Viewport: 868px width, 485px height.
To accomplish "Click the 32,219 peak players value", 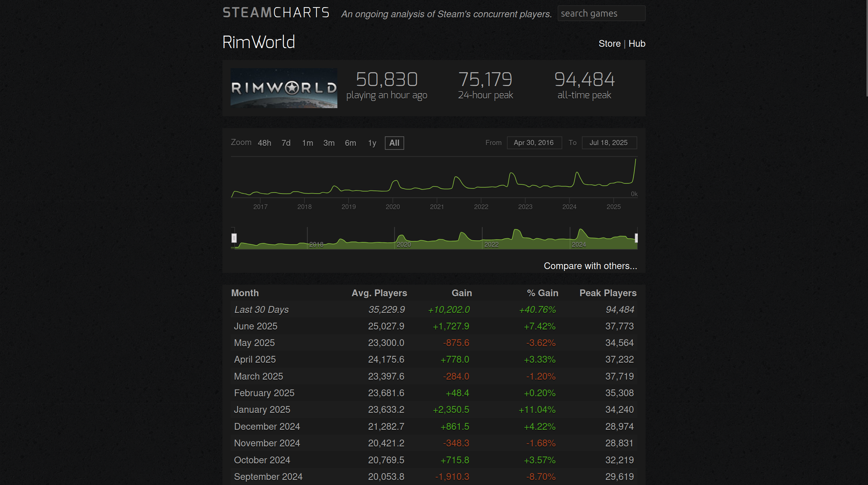I will [x=619, y=460].
